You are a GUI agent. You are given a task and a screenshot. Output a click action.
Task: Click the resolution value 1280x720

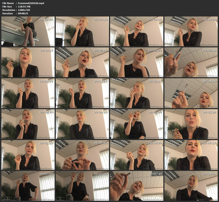click(24, 10)
